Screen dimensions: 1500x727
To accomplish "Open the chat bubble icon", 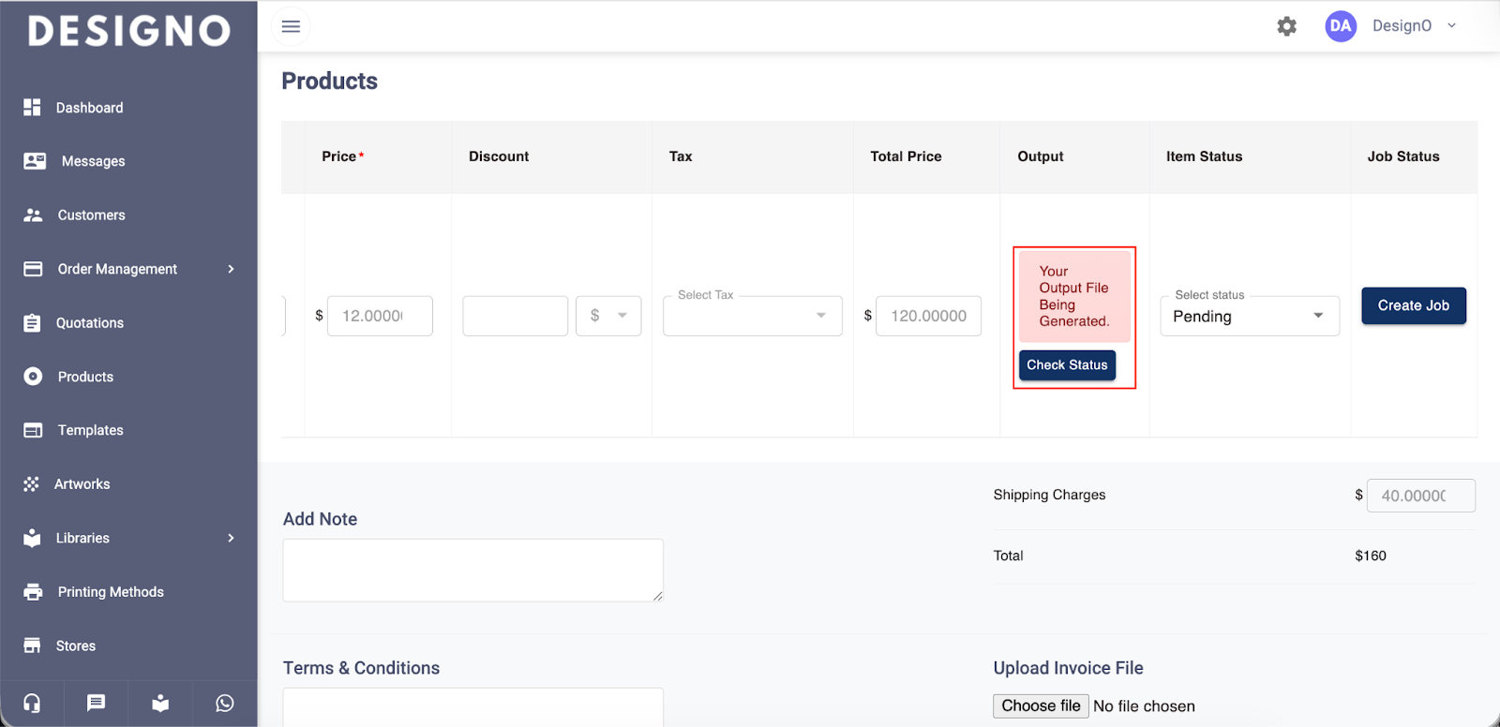I will [x=96, y=703].
